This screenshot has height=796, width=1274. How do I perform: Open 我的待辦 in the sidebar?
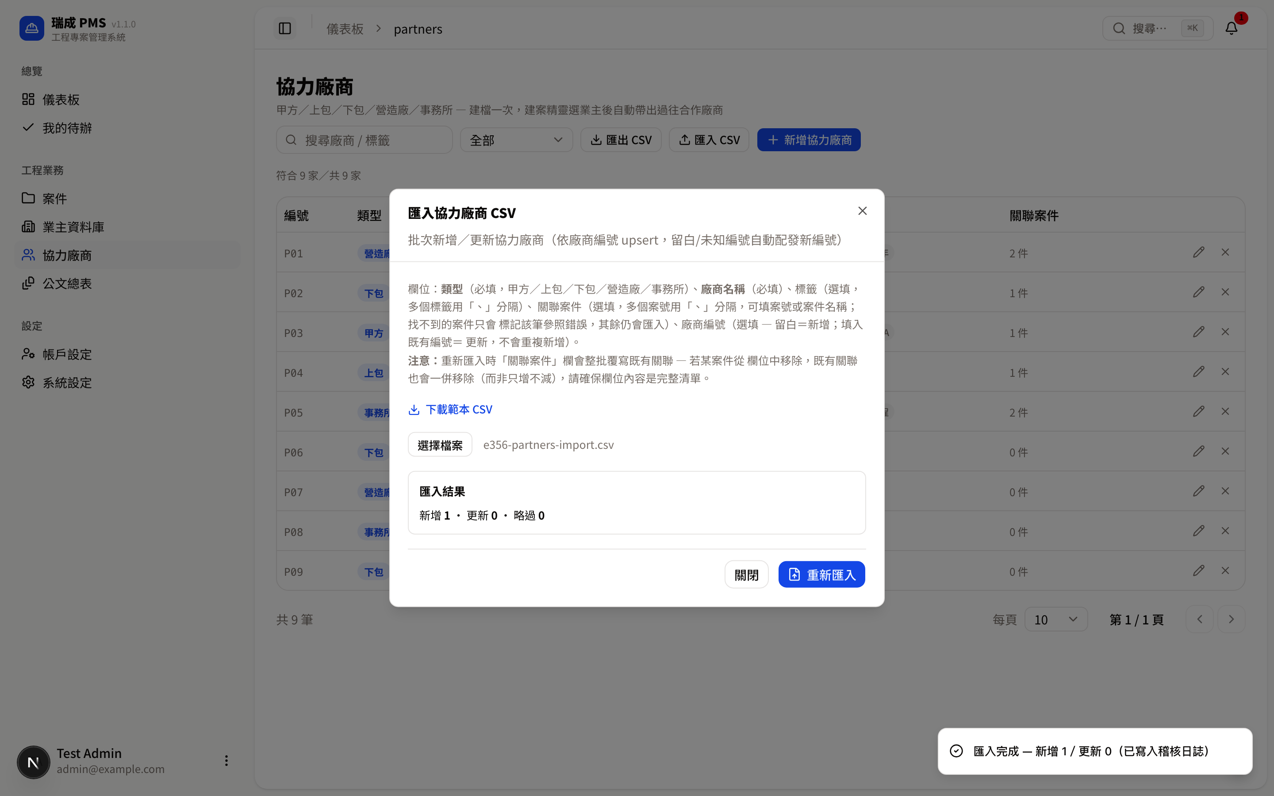[x=127, y=128]
